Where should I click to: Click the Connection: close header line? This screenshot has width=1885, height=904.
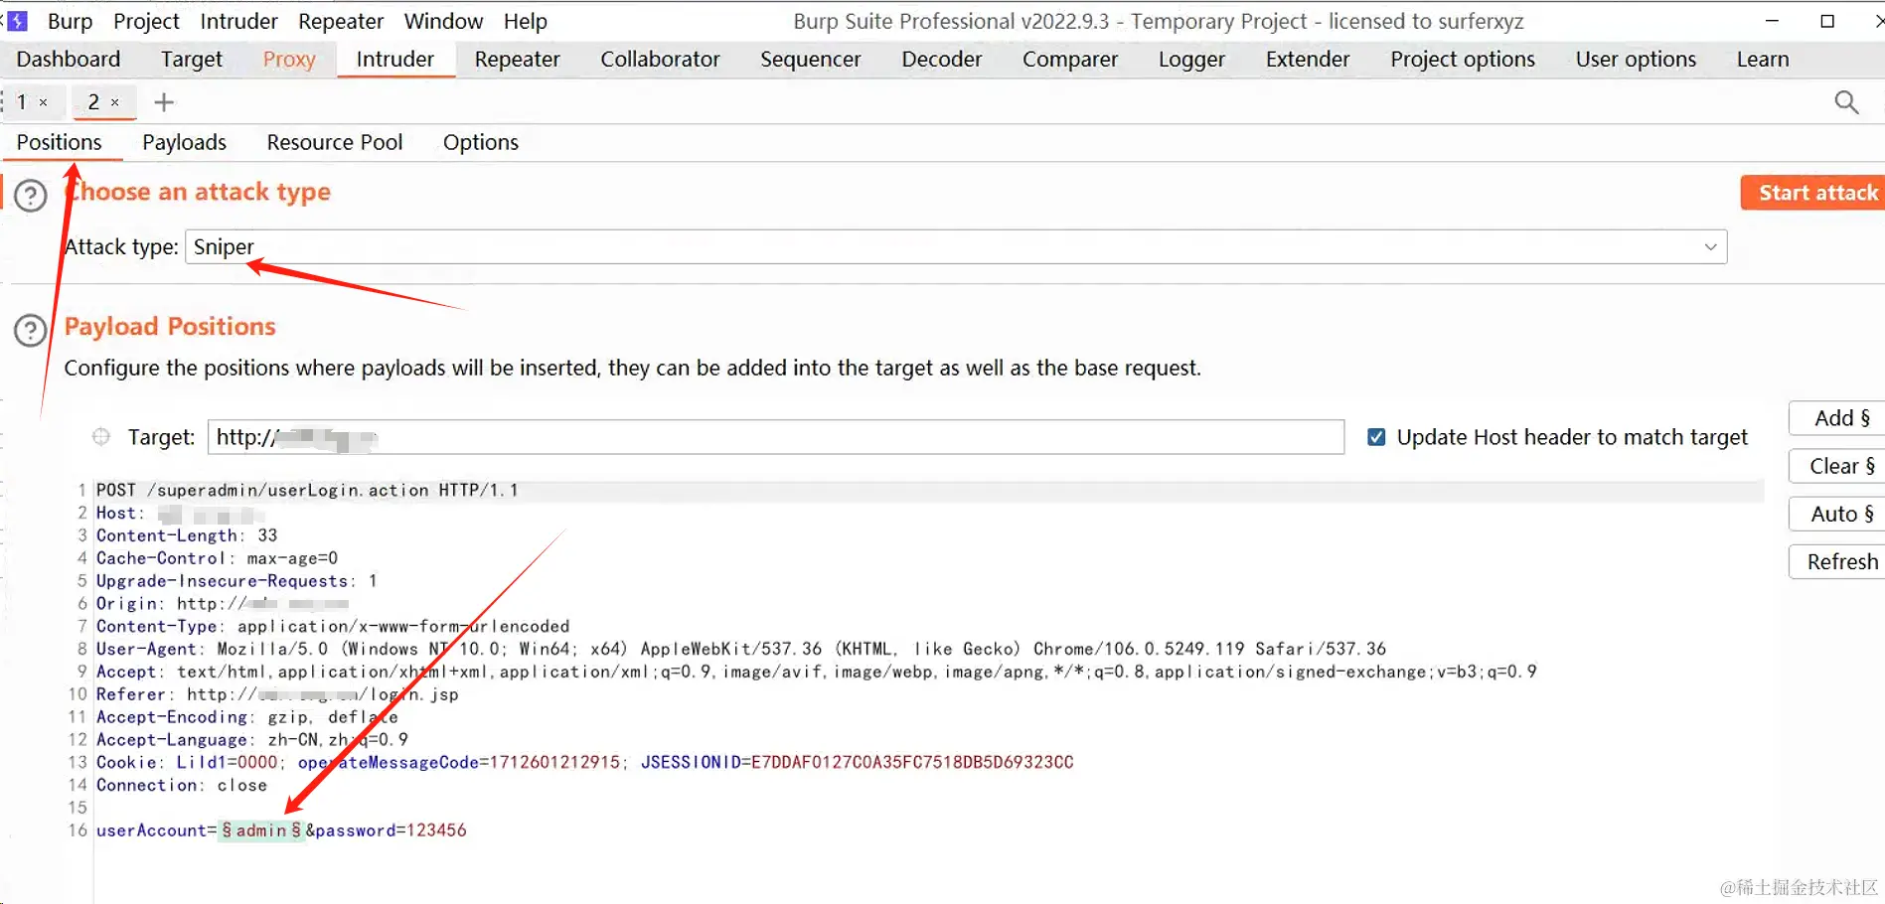click(x=182, y=785)
